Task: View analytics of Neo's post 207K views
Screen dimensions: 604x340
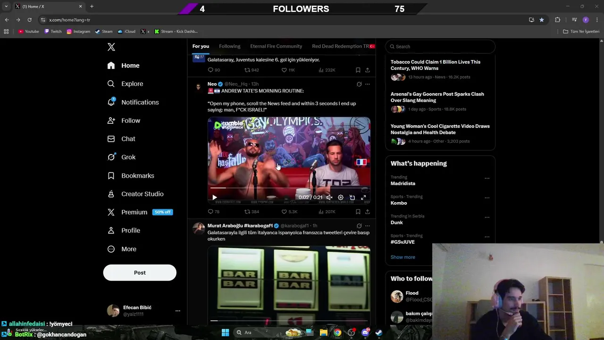Action: (327, 212)
